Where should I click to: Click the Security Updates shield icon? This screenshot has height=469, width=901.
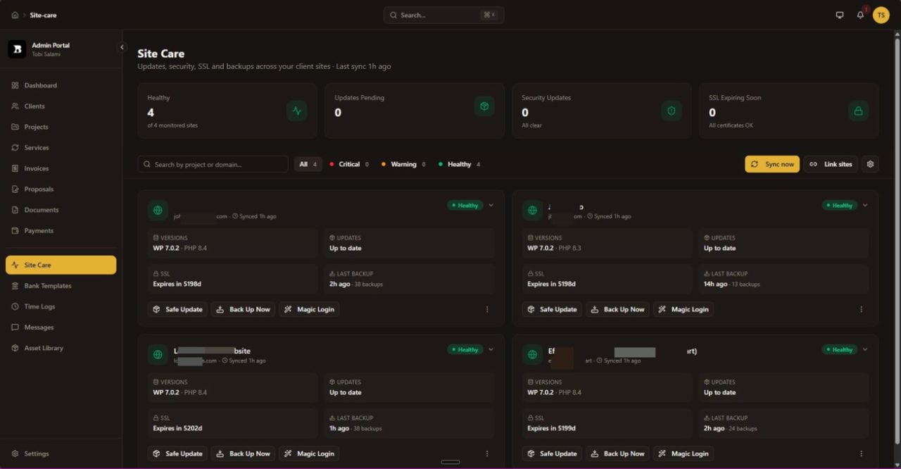coord(672,111)
